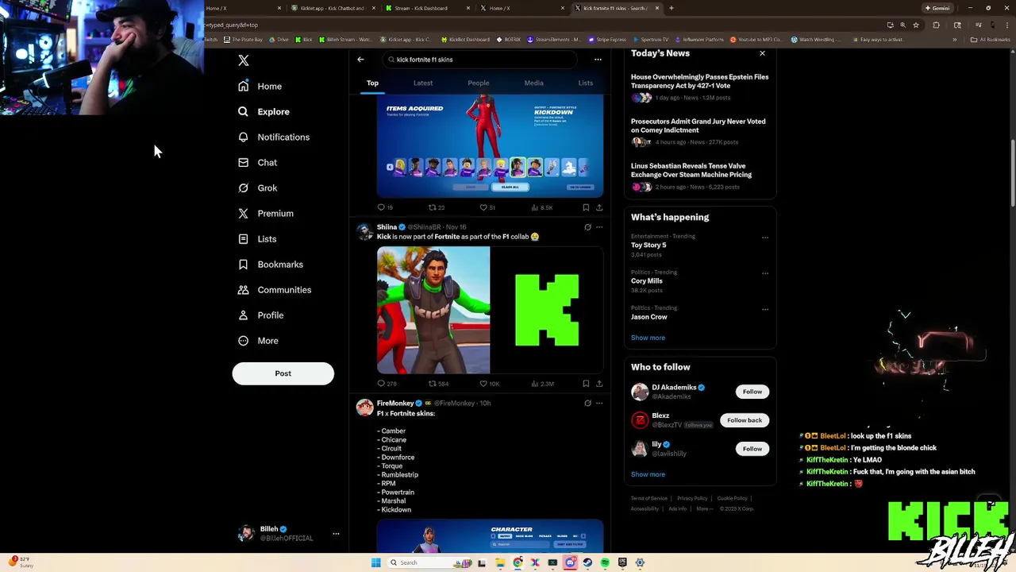This screenshot has width=1016, height=572.
Task: Open a new browser tab
Action: click(672, 8)
